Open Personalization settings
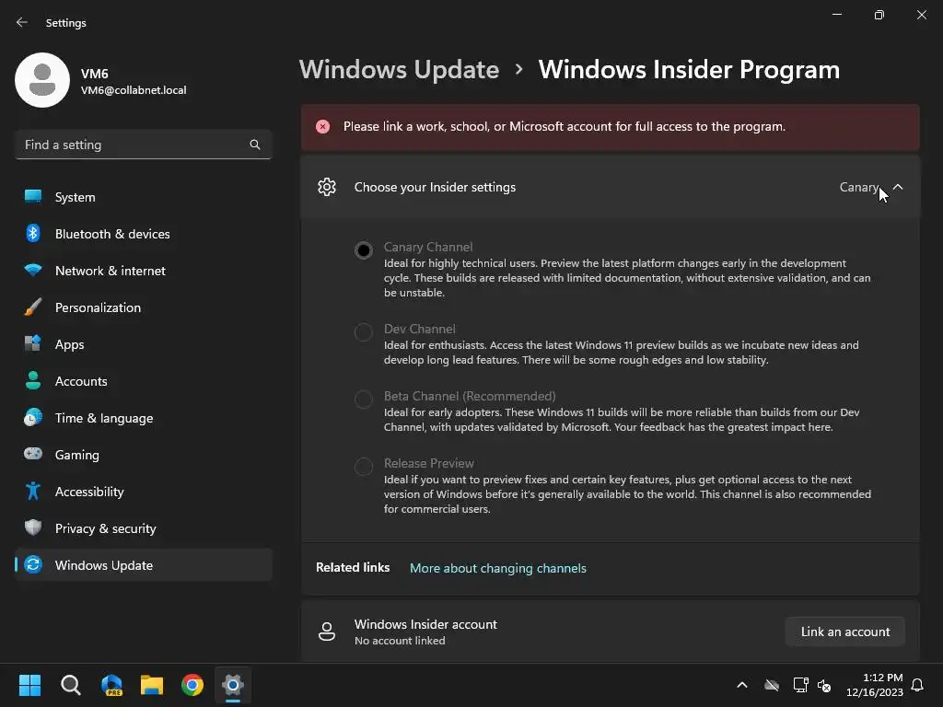Screen dimensions: 943x707 point(143,307)
